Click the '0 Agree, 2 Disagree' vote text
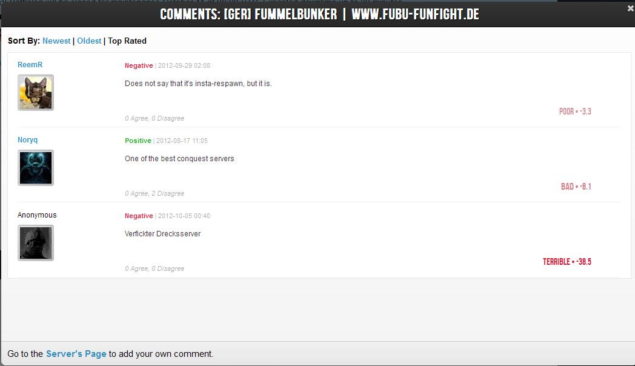This screenshot has width=635, height=366. coord(155,193)
